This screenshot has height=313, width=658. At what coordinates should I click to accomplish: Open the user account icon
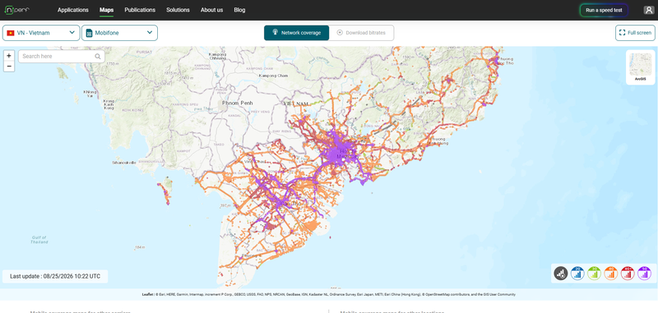coord(648,10)
